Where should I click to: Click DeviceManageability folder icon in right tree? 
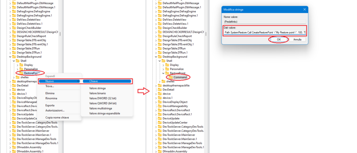[160, 106]
